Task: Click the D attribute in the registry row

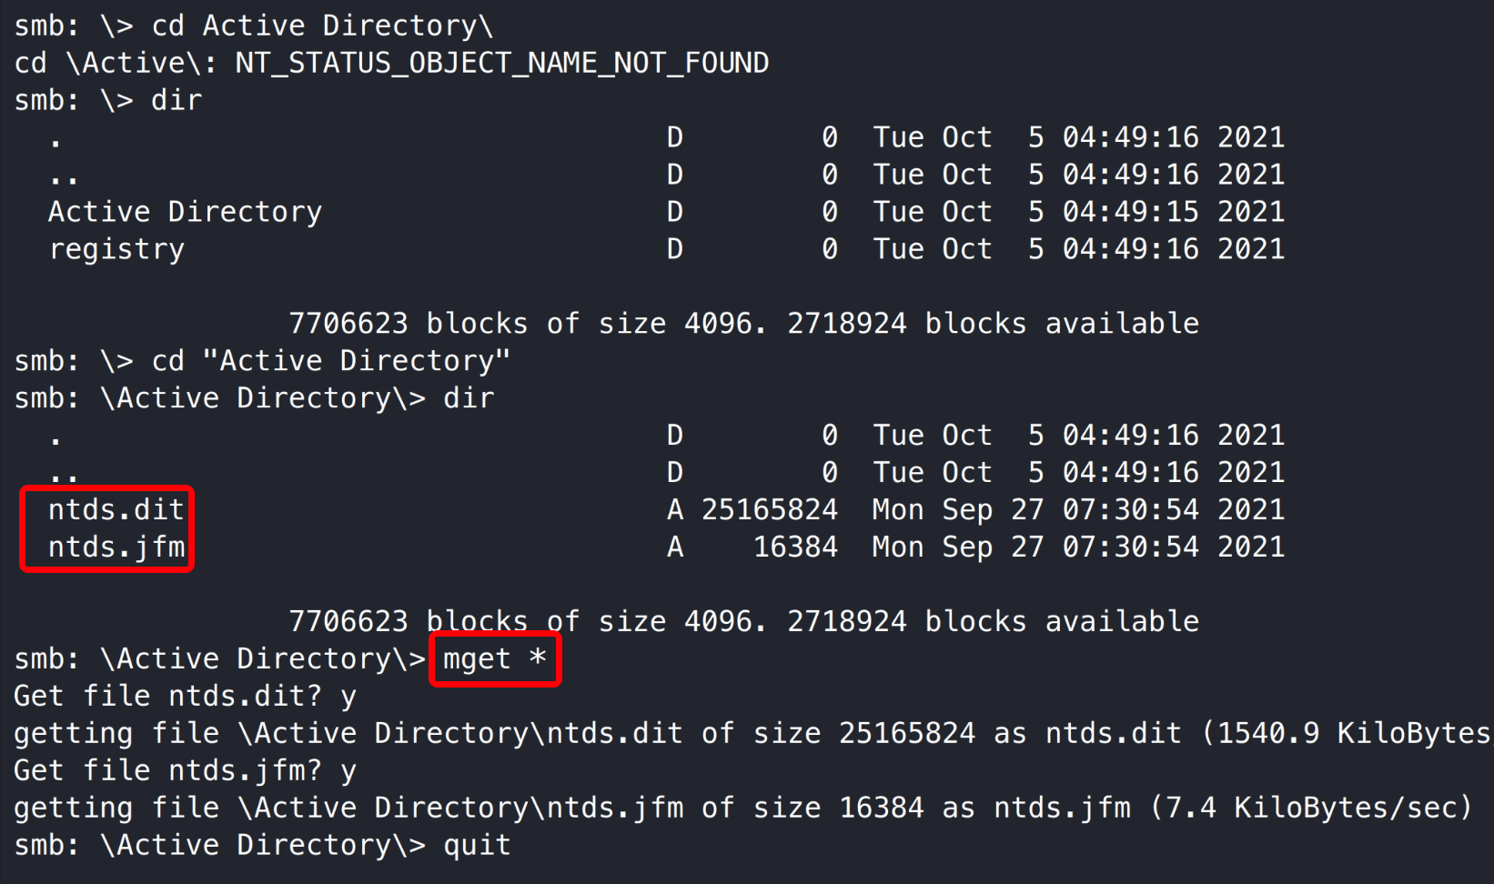Action: click(674, 249)
